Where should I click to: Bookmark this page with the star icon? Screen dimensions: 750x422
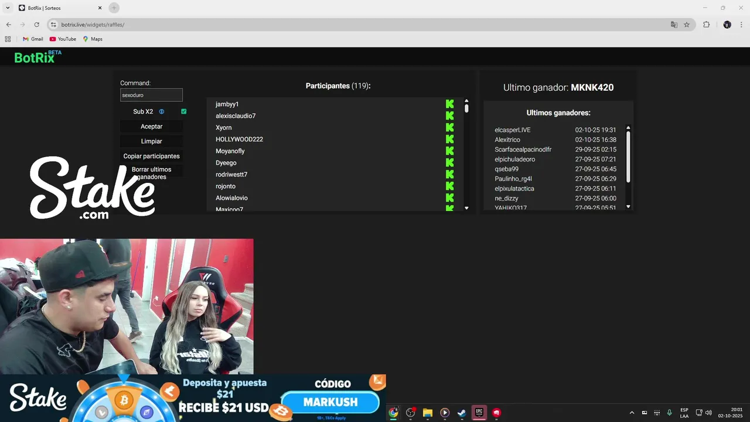(x=687, y=25)
